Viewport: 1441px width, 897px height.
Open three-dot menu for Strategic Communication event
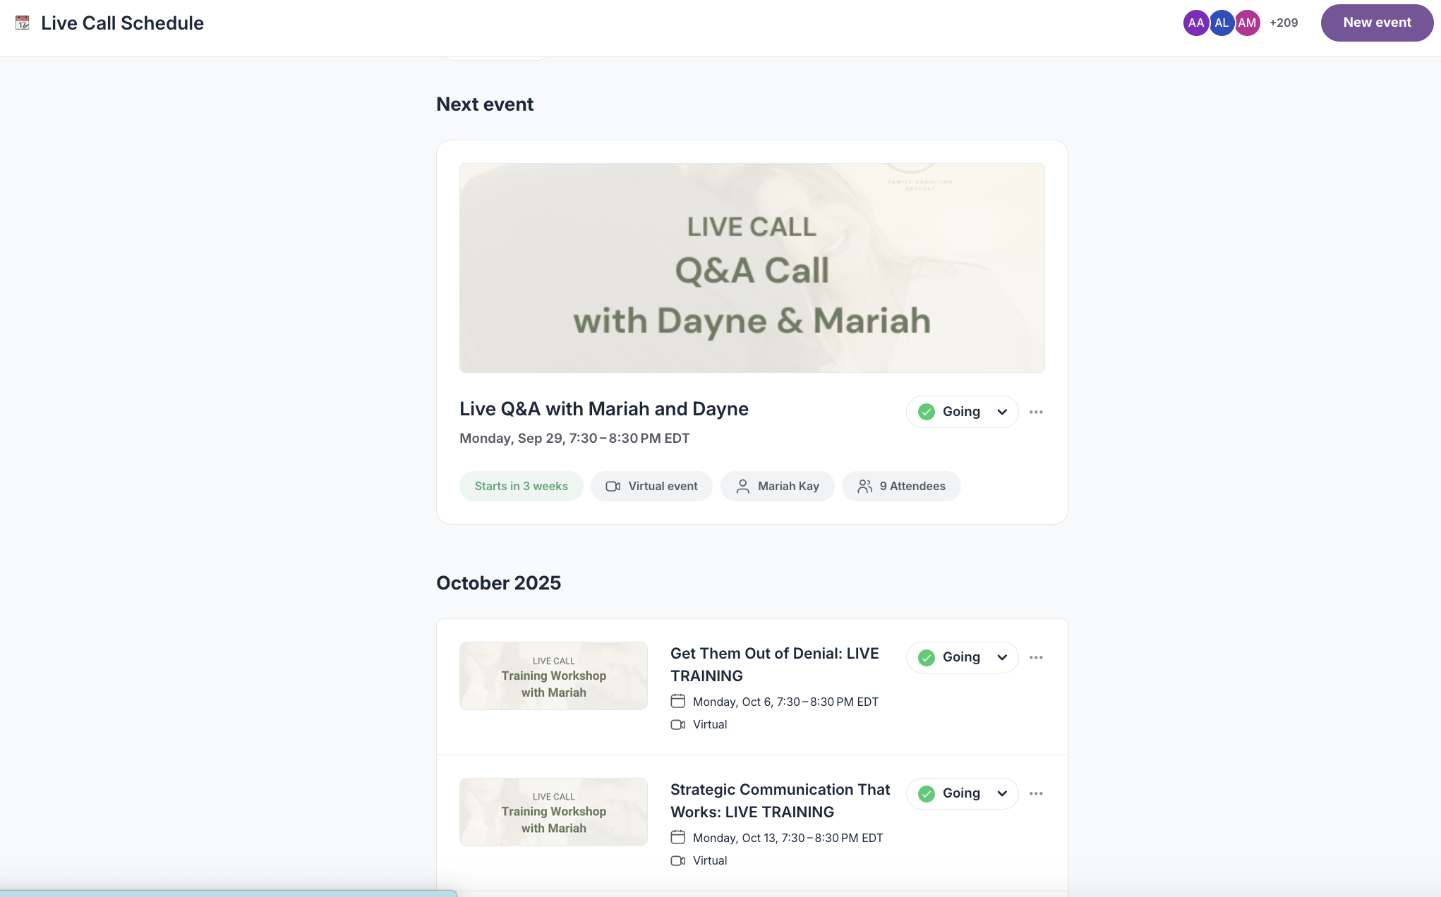[x=1035, y=793]
